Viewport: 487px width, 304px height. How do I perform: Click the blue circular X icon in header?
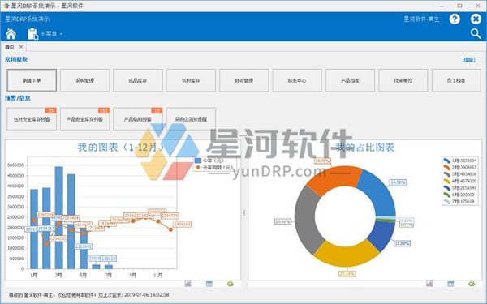click(476, 19)
